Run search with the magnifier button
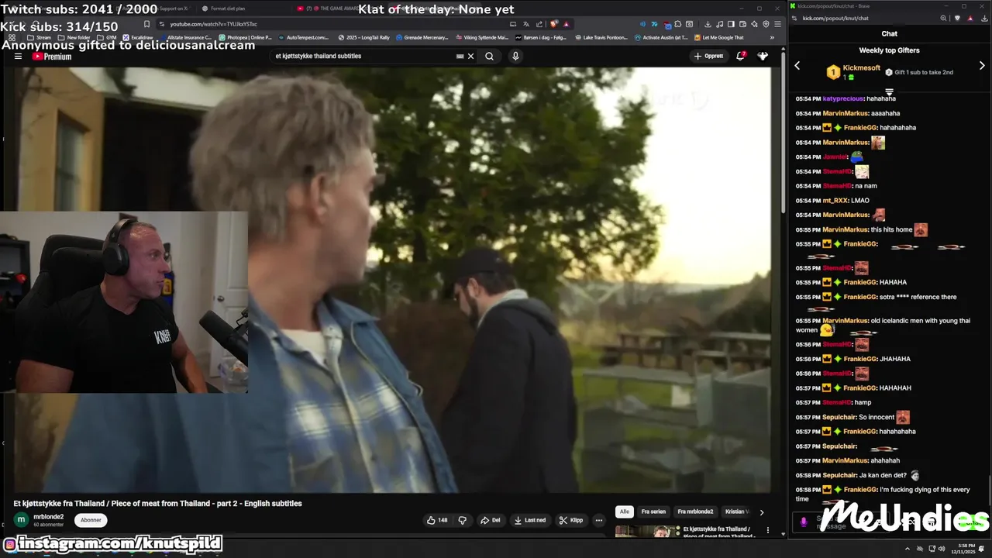The image size is (992, 558). (x=489, y=56)
